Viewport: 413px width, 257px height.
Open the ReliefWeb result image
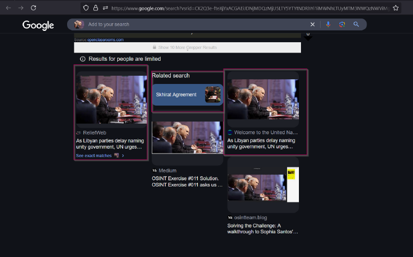click(x=111, y=99)
